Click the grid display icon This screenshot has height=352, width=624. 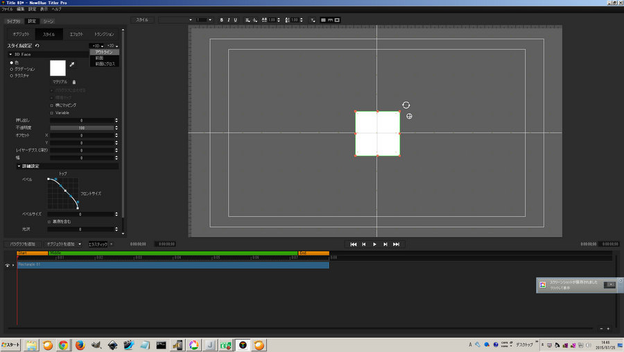tap(323, 20)
